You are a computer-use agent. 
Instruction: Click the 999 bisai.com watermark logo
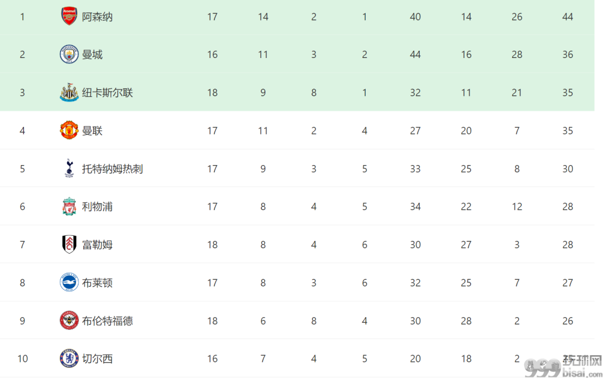[x=563, y=367]
